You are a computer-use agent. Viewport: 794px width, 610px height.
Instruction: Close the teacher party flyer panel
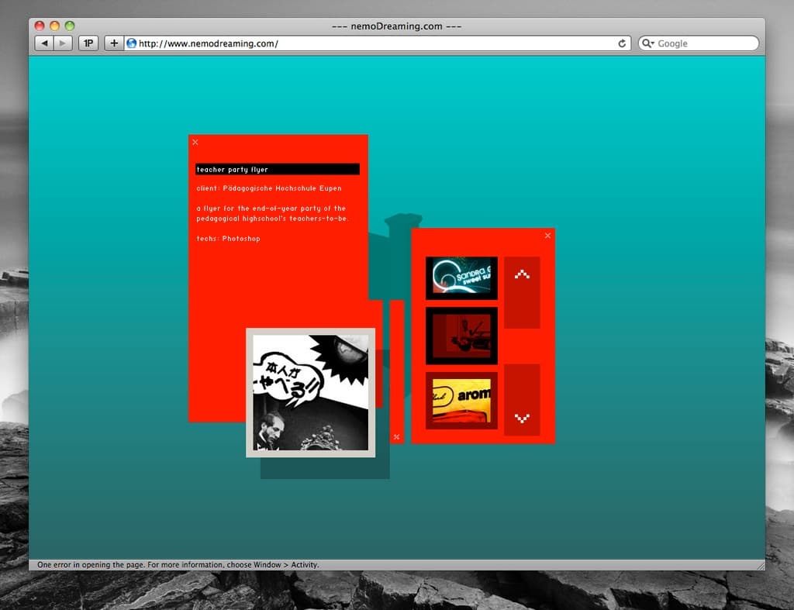[x=195, y=143]
